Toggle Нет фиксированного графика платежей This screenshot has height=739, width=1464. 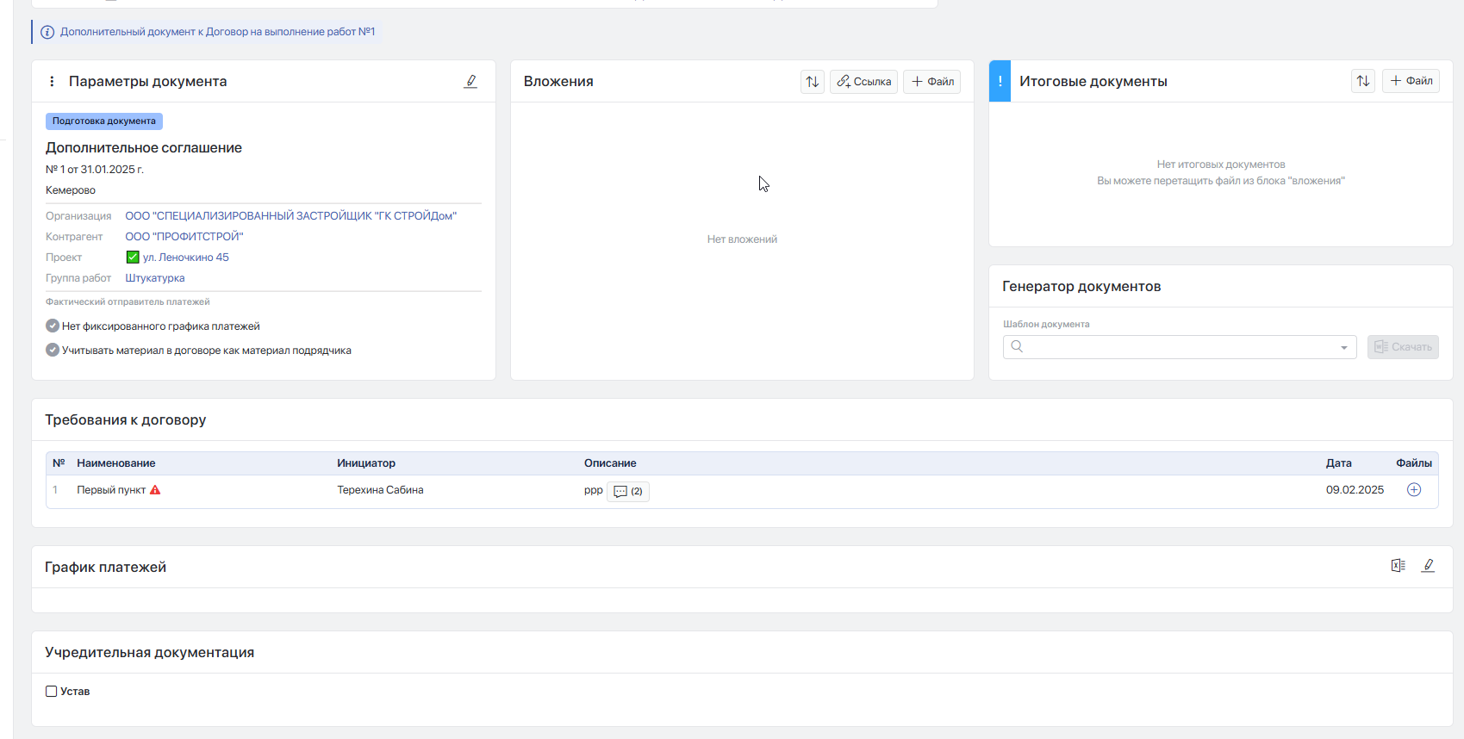53,326
